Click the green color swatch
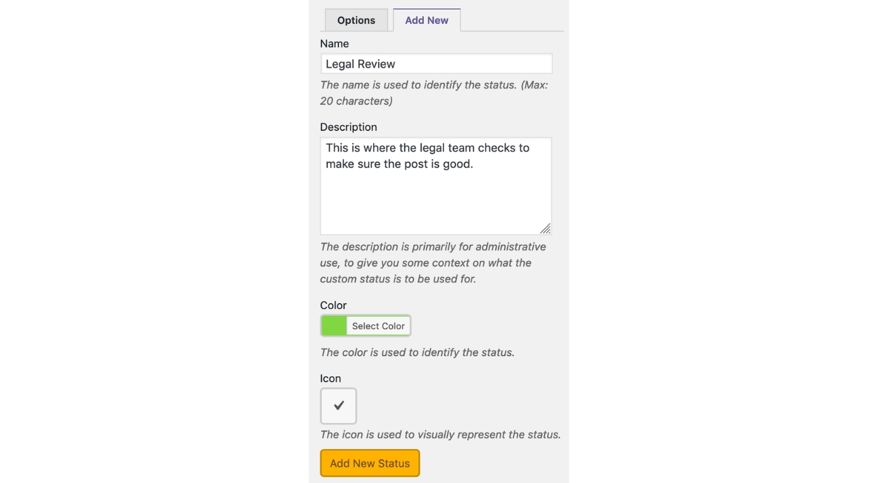 coord(334,326)
